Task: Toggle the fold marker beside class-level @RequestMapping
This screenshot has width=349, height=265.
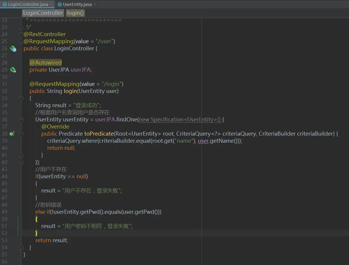Action: [21, 41]
